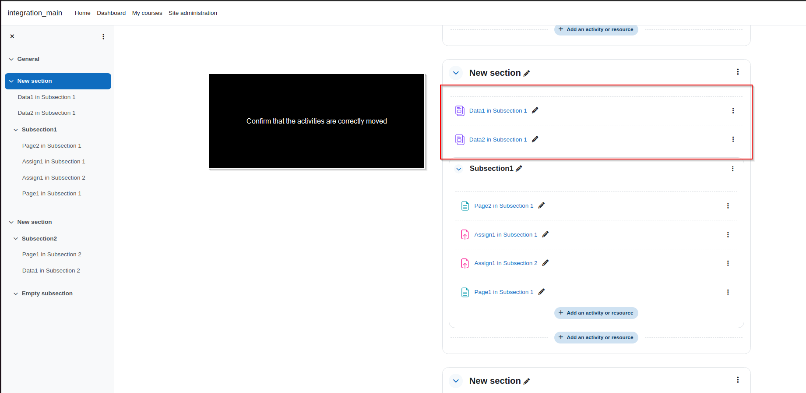Viewport: 806px width, 393px height.
Task: Select Assign1 in Subsection 2 in course index
Action: click(x=53, y=178)
